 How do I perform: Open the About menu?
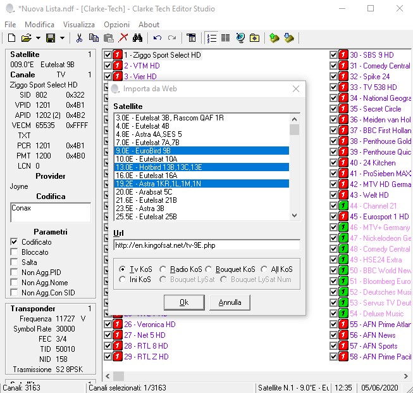(149, 25)
